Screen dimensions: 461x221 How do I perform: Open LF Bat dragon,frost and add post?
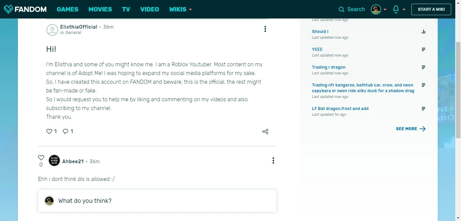[x=340, y=109]
